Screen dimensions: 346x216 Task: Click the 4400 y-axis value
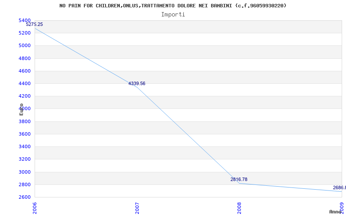(x=25, y=83)
